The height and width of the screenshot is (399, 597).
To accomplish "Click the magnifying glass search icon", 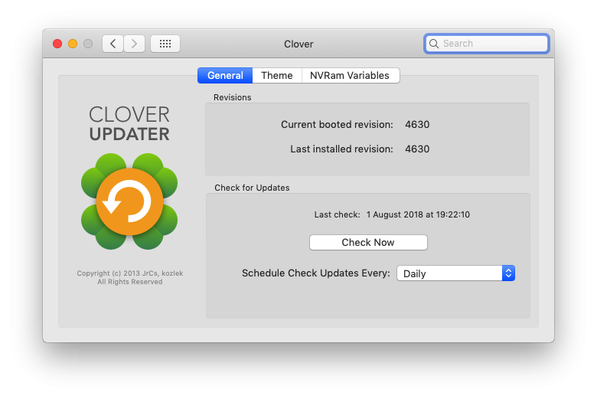I will point(434,44).
